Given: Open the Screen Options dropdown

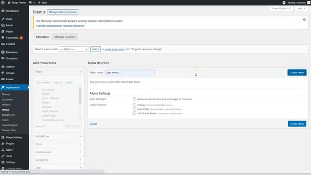Looking at the screenshot, I should (x=281, y=8).
